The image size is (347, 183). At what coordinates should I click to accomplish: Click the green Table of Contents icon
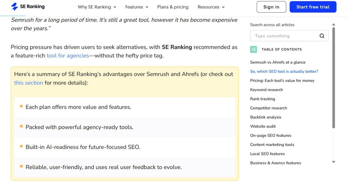(x=253, y=49)
